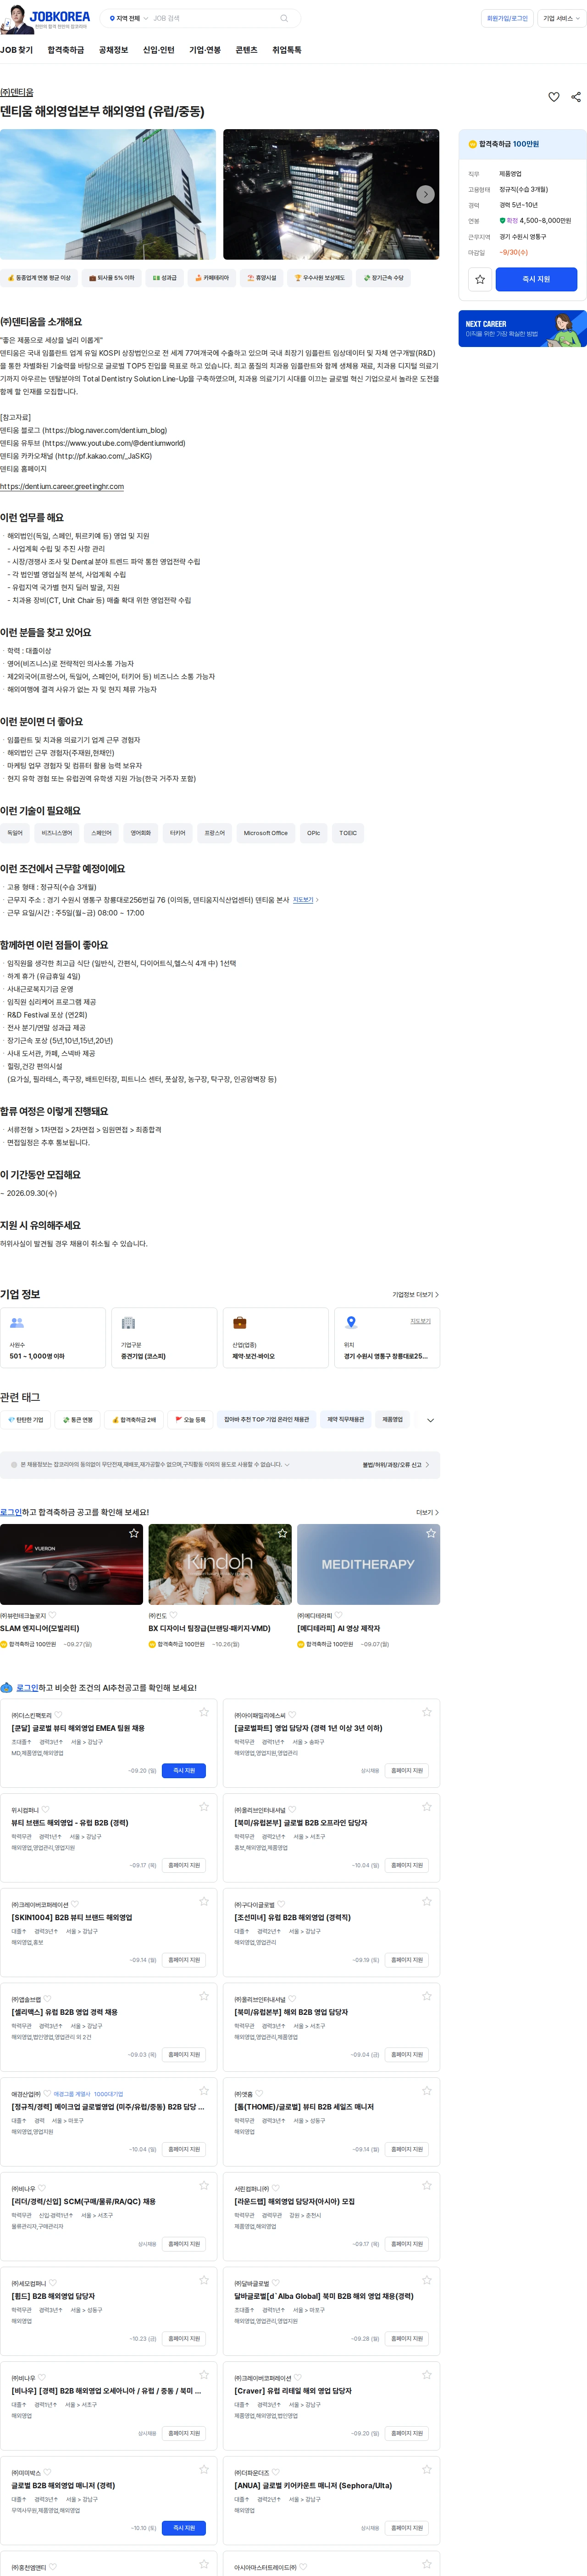The image size is (587, 2576).
Task: Click 홈페이지 지원 on the 글로벌파트 listing
Action: pyautogui.click(x=407, y=1770)
